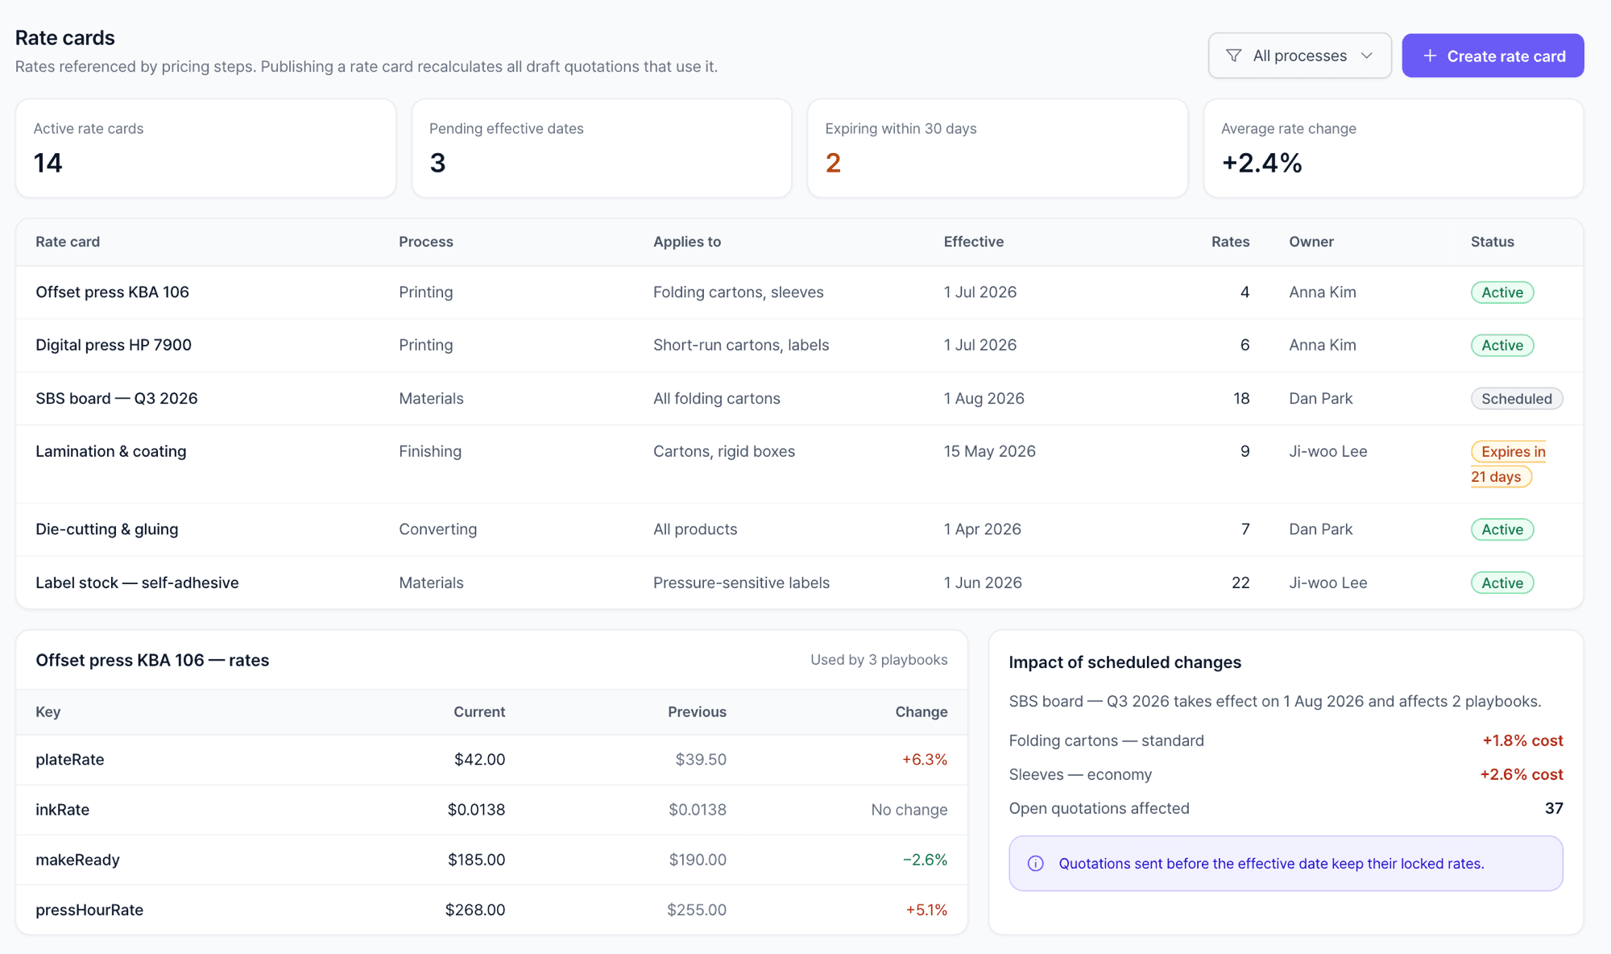Viewport: 1611px width, 954px height.
Task: Select the Digital press HP 7900 rate card
Action: [799, 346]
